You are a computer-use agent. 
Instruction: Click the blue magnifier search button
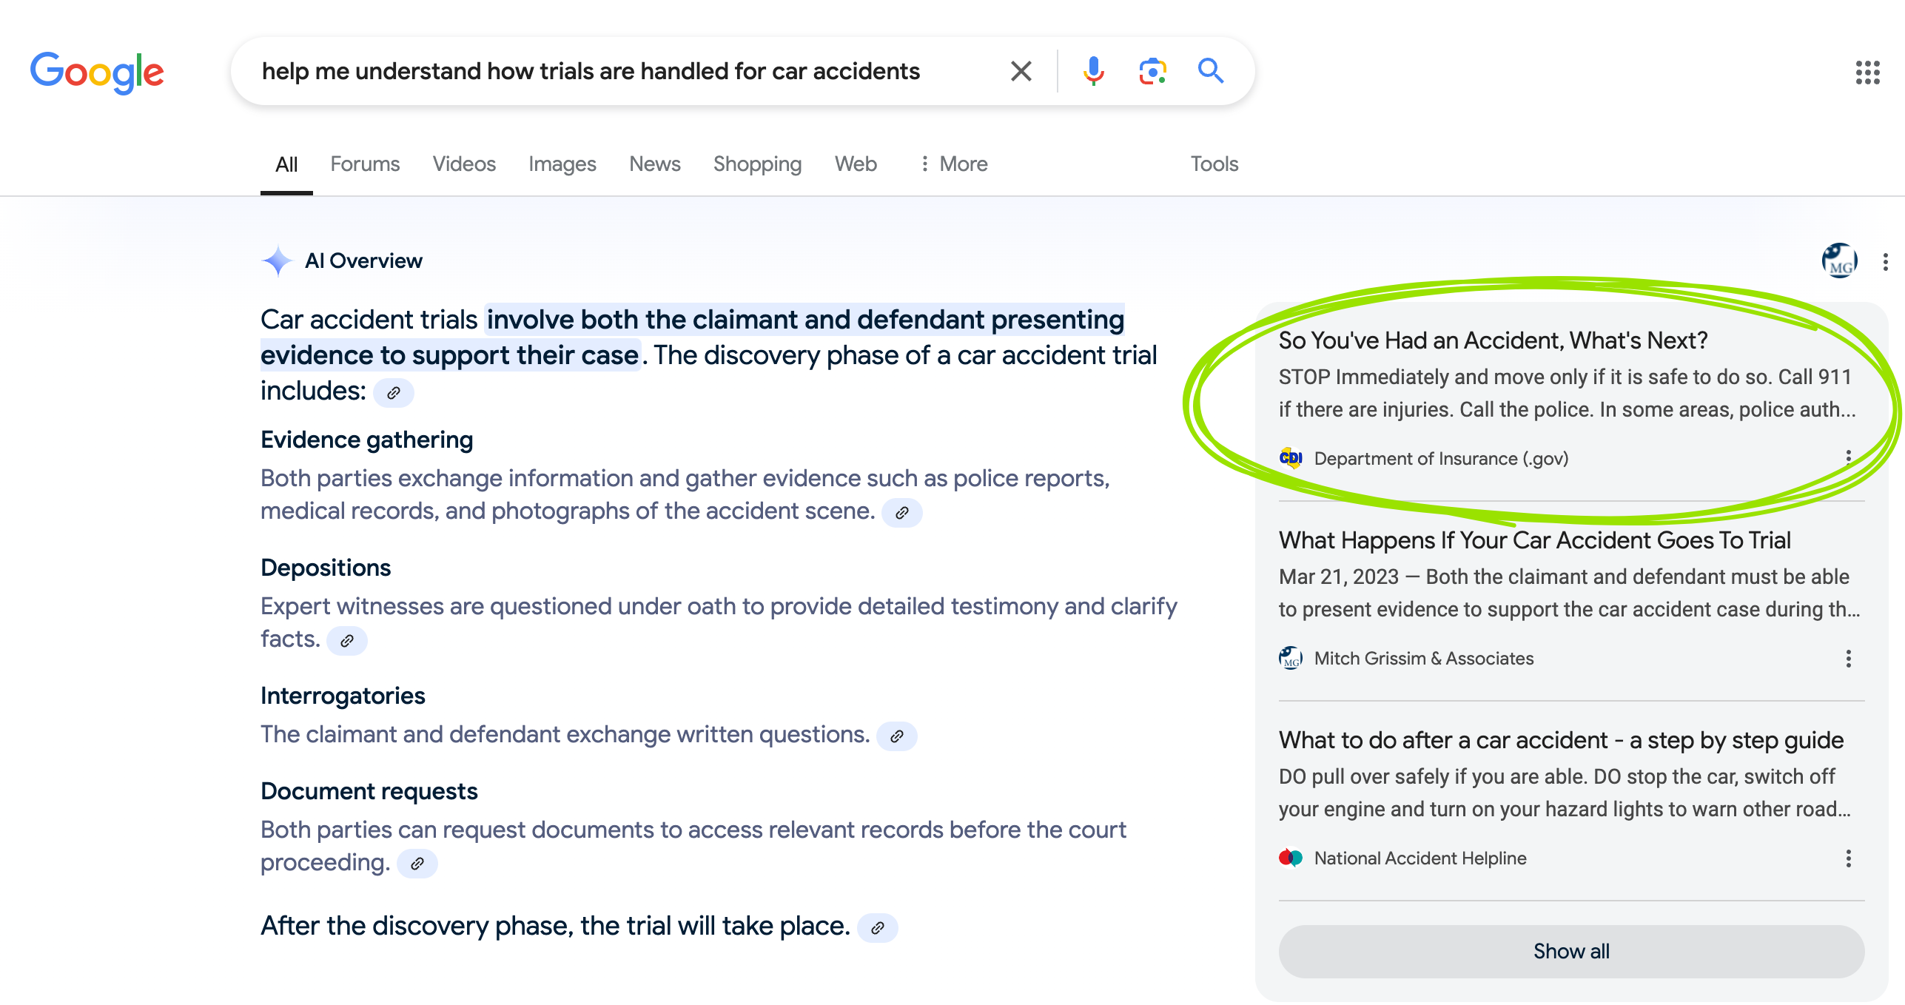click(1211, 71)
